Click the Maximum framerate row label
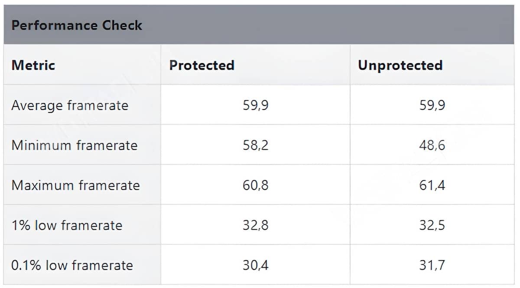This screenshot has height=288, width=520. [75, 185]
